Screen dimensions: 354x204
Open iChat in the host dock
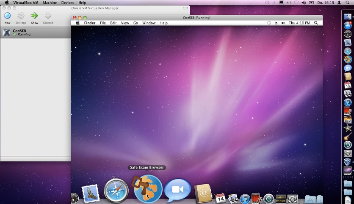coord(348,68)
